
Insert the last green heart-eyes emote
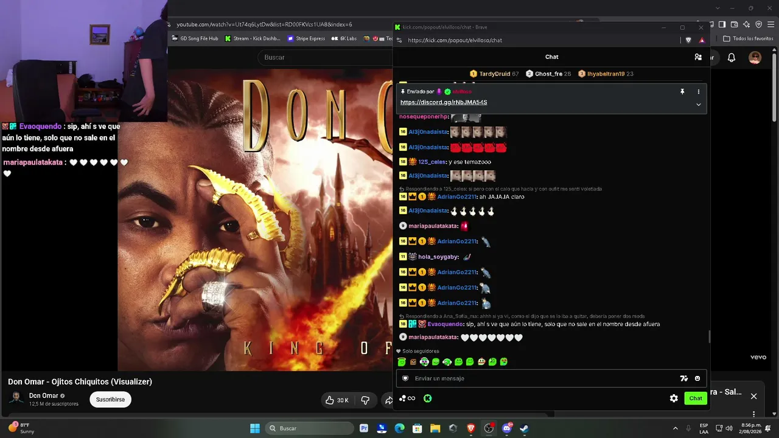[x=504, y=362]
